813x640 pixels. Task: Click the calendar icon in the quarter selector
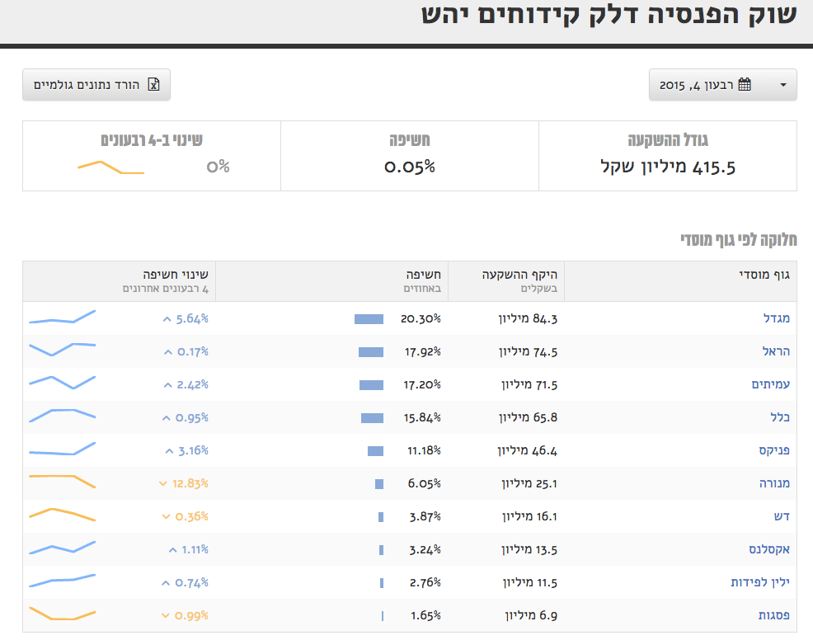pos(745,85)
